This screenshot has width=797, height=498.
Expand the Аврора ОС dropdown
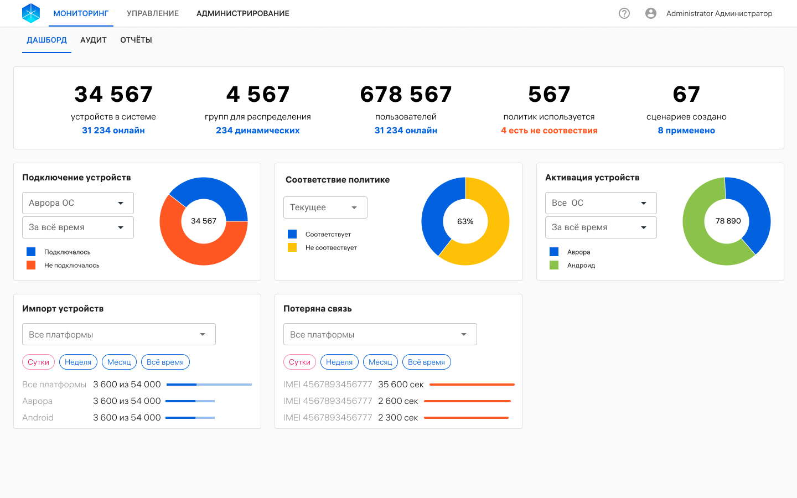pyautogui.click(x=78, y=203)
